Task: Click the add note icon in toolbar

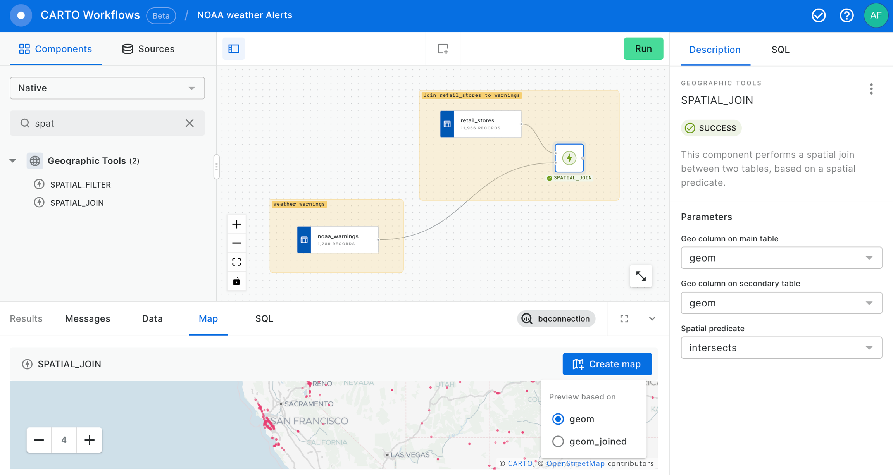Action: pyautogui.click(x=443, y=48)
